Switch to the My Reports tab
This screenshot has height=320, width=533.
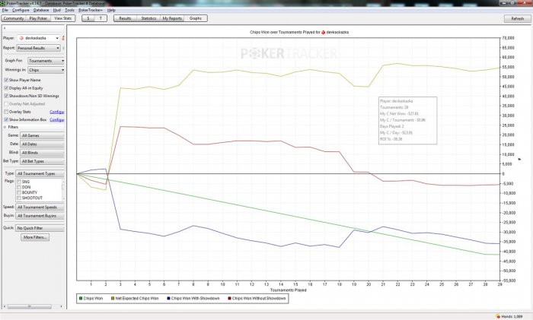click(172, 18)
